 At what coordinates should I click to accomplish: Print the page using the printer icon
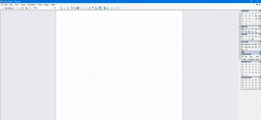(12, 8)
